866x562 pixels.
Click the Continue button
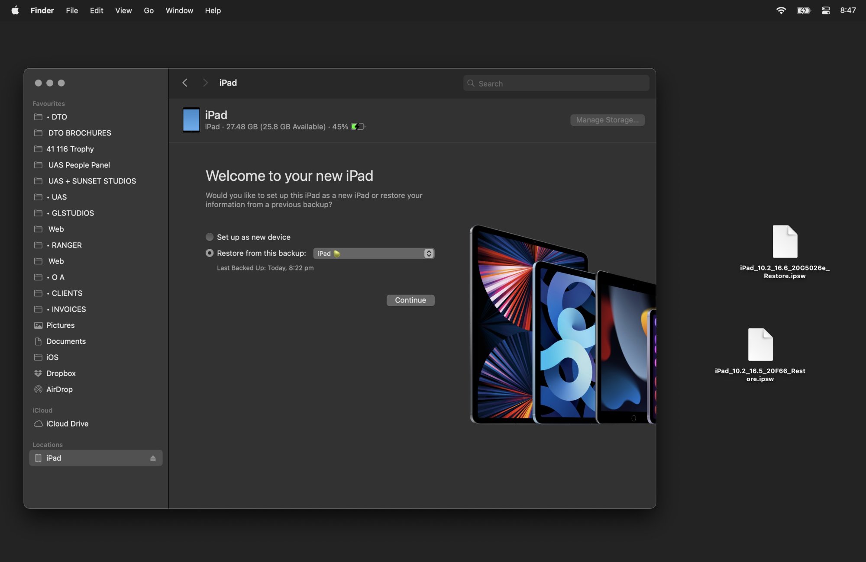tap(410, 300)
